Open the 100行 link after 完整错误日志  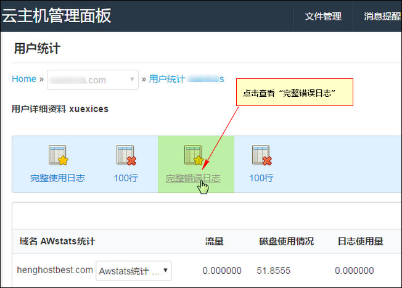click(x=261, y=178)
